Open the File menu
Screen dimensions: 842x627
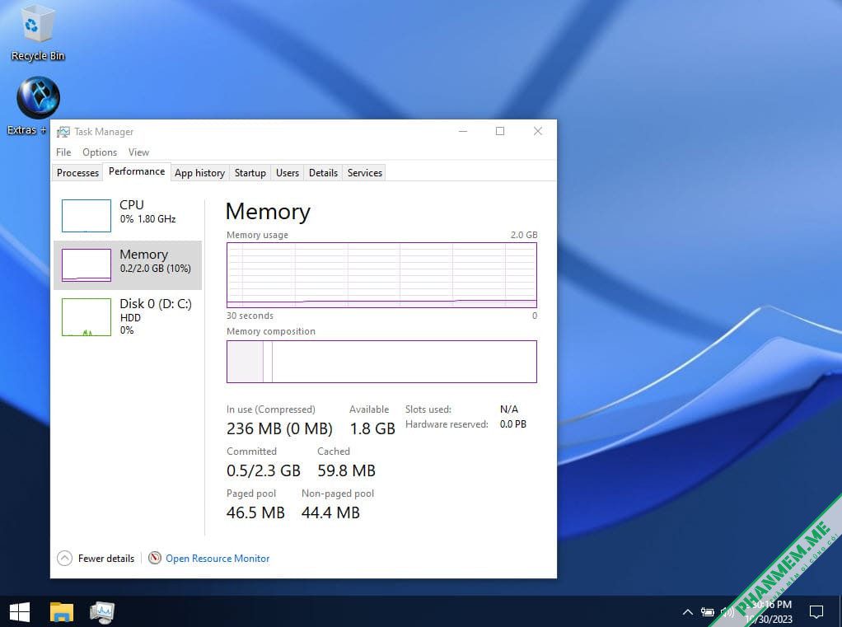(63, 152)
